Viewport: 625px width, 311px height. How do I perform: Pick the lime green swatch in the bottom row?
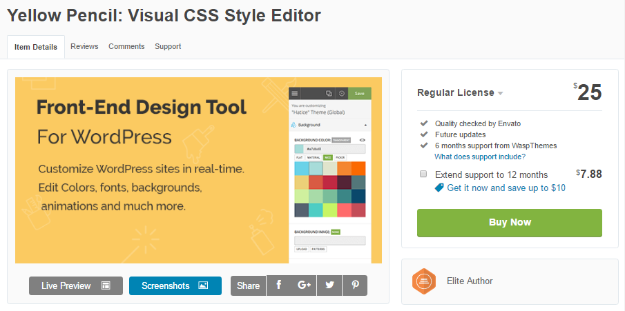330,210
